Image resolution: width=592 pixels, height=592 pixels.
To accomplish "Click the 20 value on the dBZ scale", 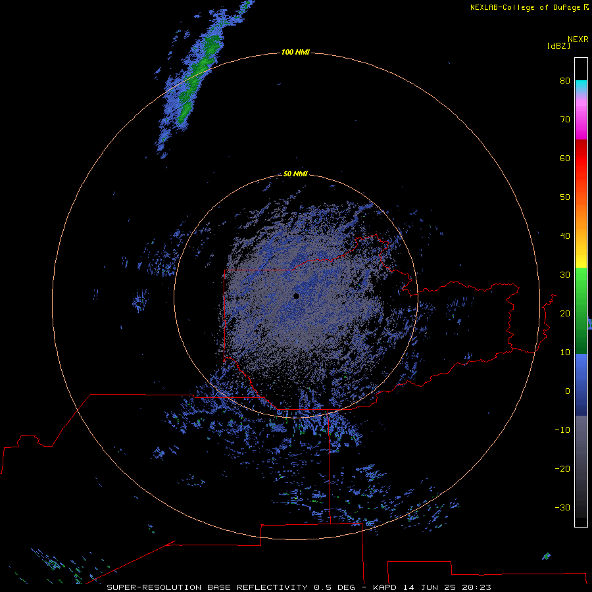I will [565, 314].
